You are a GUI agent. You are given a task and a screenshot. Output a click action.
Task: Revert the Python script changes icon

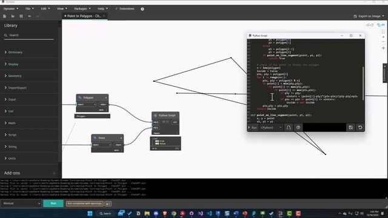tap(360, 128)
